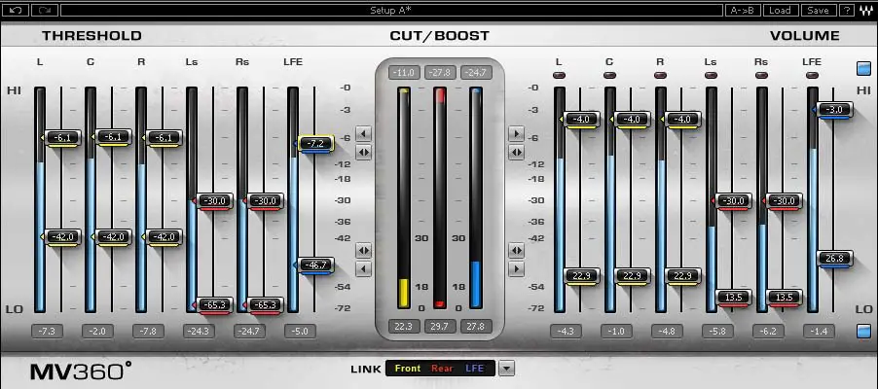Screen dimensions: 878x389
Task: Click the 27.8 readout below blue meter
Action: pos(477,327)
